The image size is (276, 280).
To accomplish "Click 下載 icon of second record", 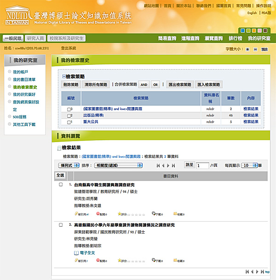I will [154, 261].
